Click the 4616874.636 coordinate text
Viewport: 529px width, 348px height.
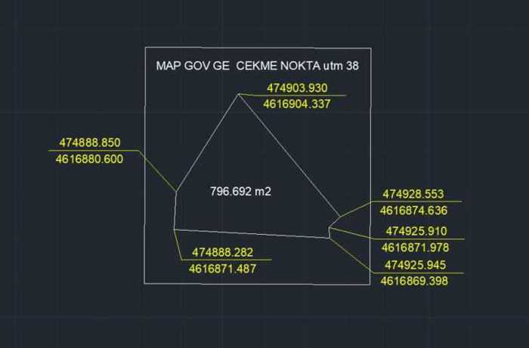(413, 211)
